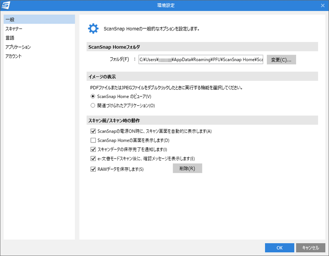The height and width of the screenshot is (256, 329).
Task: Toggle off ScanSnapの電源ON時 automatic screen display
Action: (x=93, y=131)
